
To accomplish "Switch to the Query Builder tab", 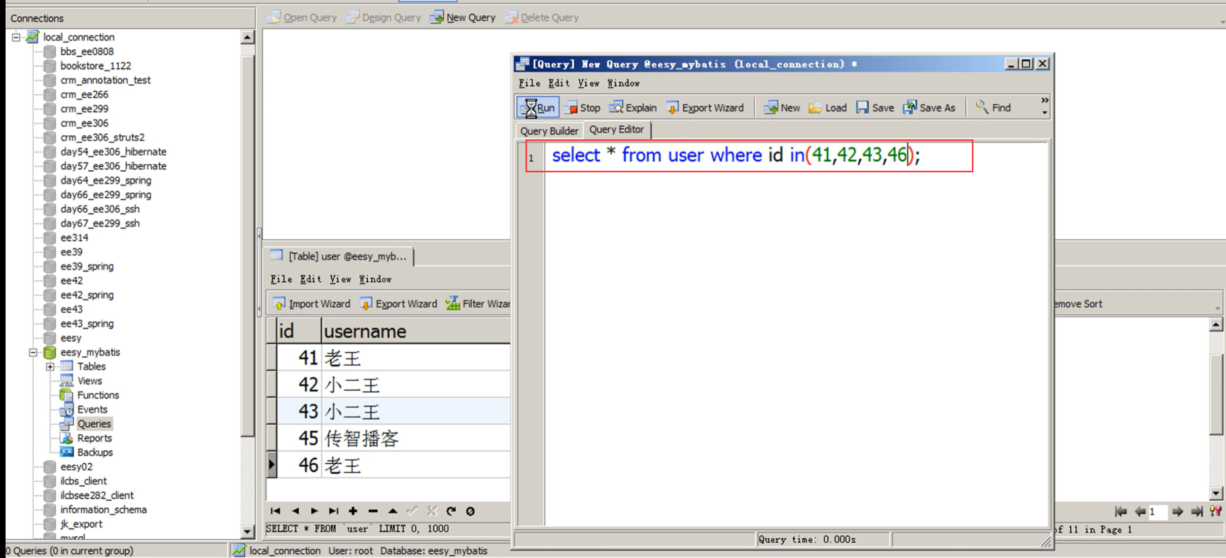I will point(549,131).
